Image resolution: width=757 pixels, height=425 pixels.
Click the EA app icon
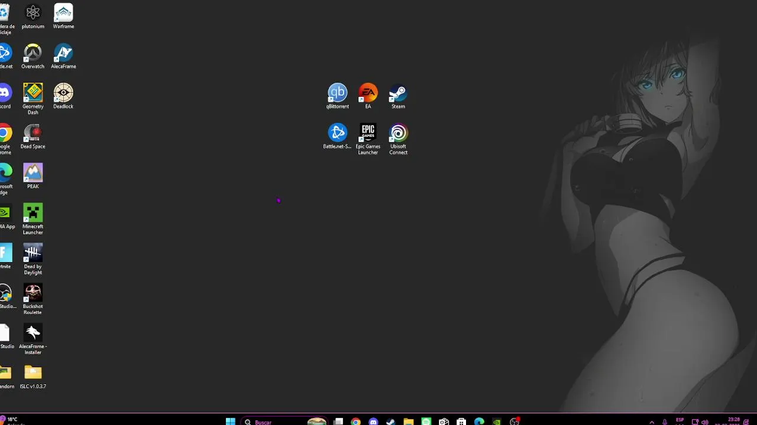[x=368, y=96]
